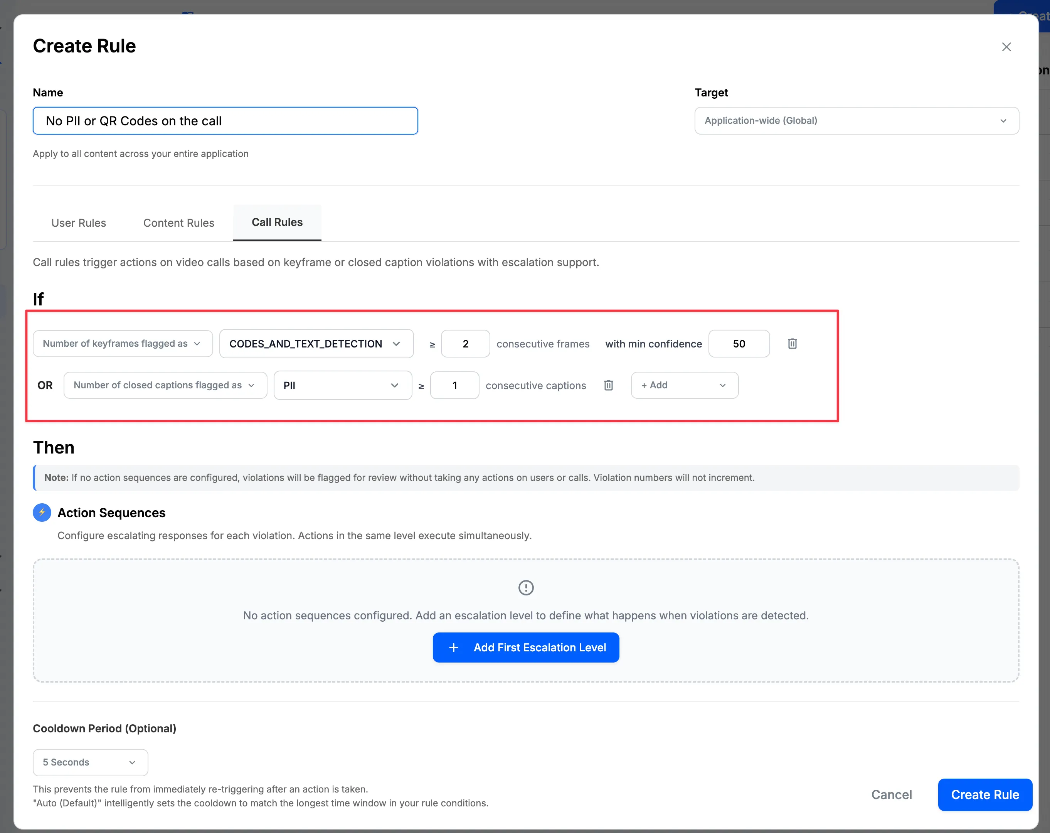Switch to the Content Rules tab
The width and height of the screenshot is (1050, 833).
point(178,223)
